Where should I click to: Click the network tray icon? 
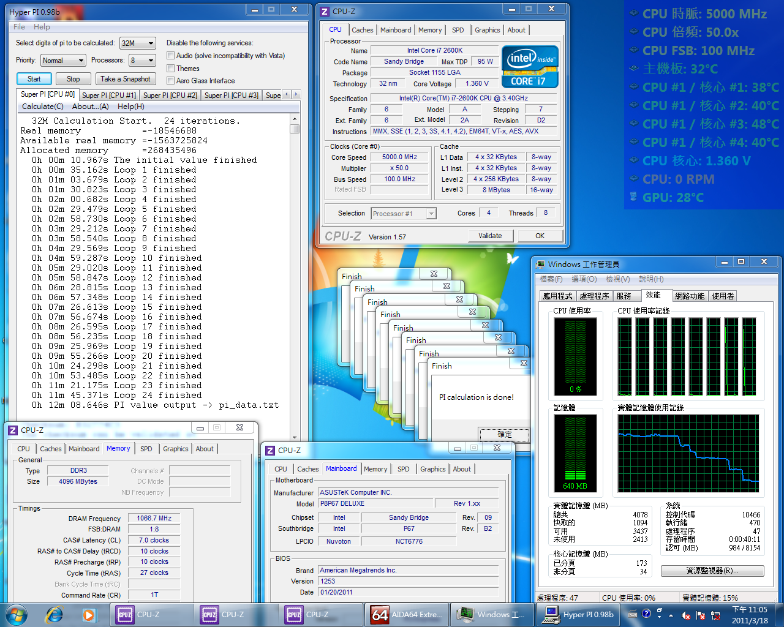[715, 615]
